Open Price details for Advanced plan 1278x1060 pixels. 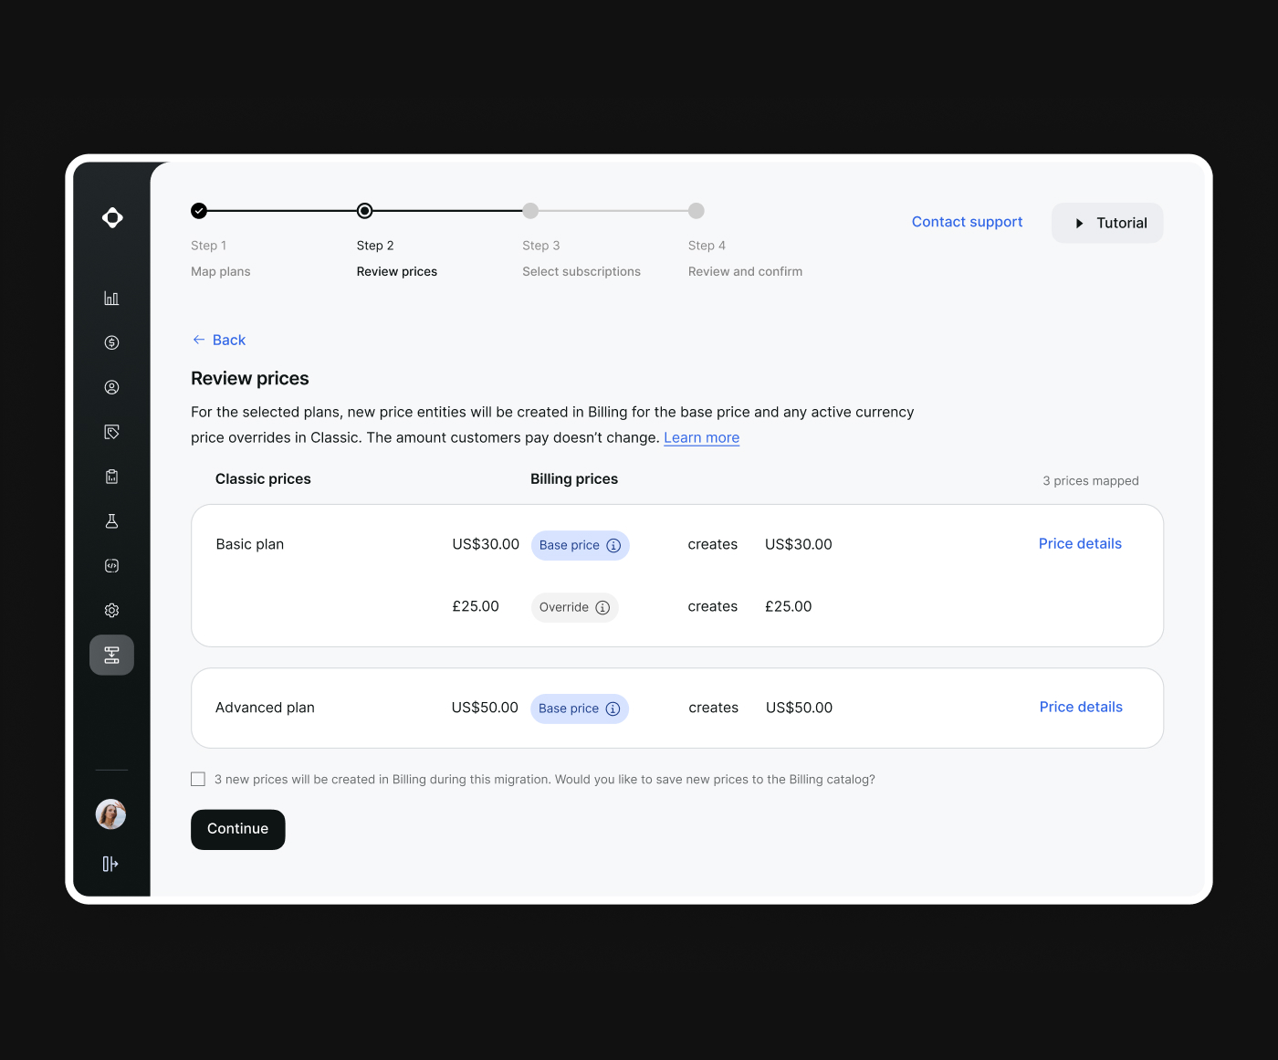point(1080,707)
